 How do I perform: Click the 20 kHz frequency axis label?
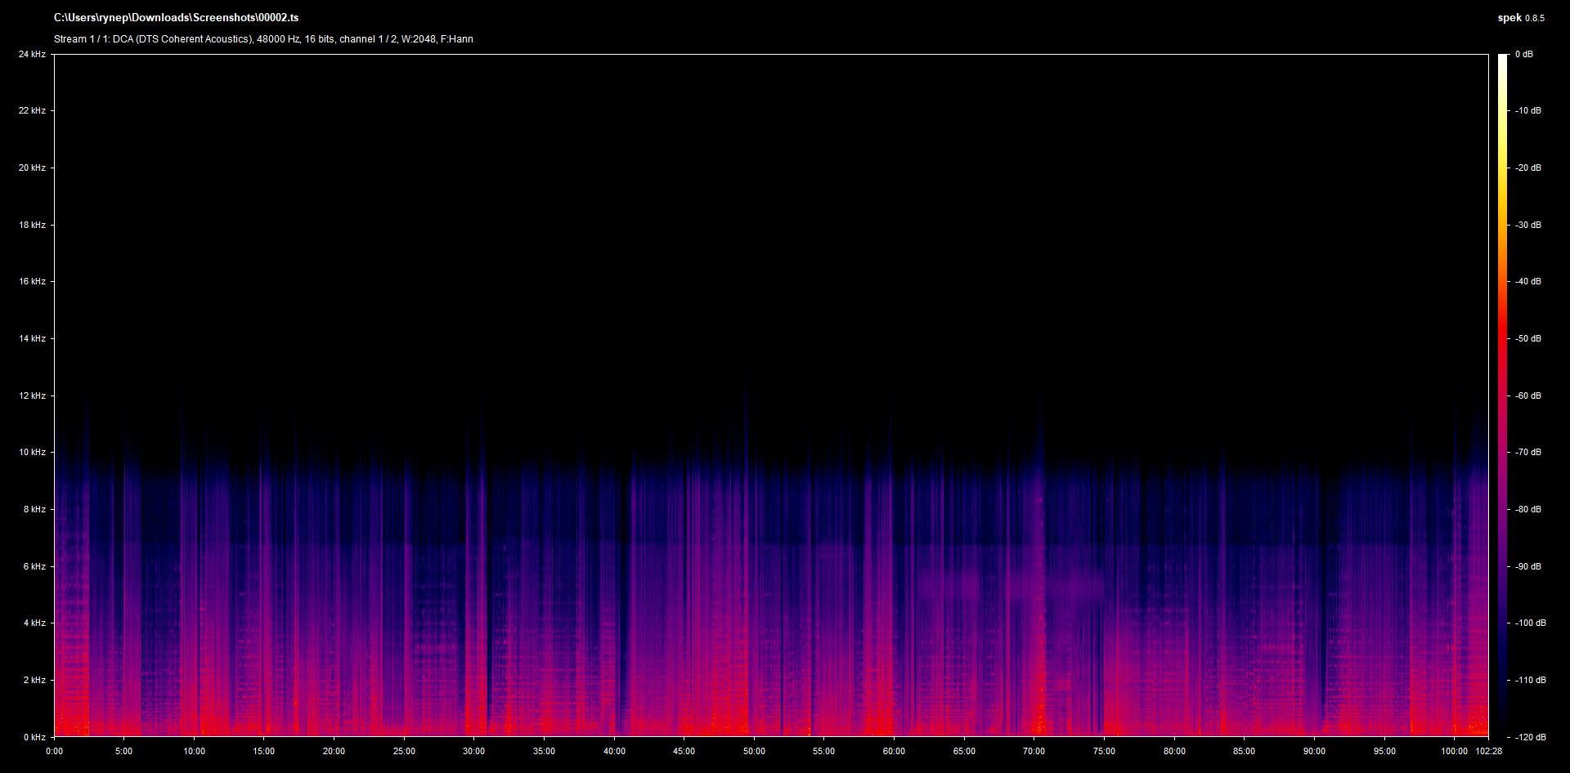tap(32, 168)
